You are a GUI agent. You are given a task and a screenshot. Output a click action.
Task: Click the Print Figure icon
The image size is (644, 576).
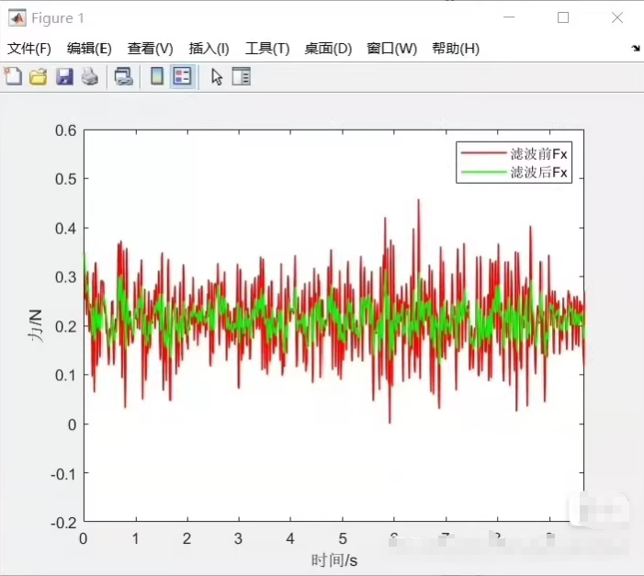coord(90,77)
